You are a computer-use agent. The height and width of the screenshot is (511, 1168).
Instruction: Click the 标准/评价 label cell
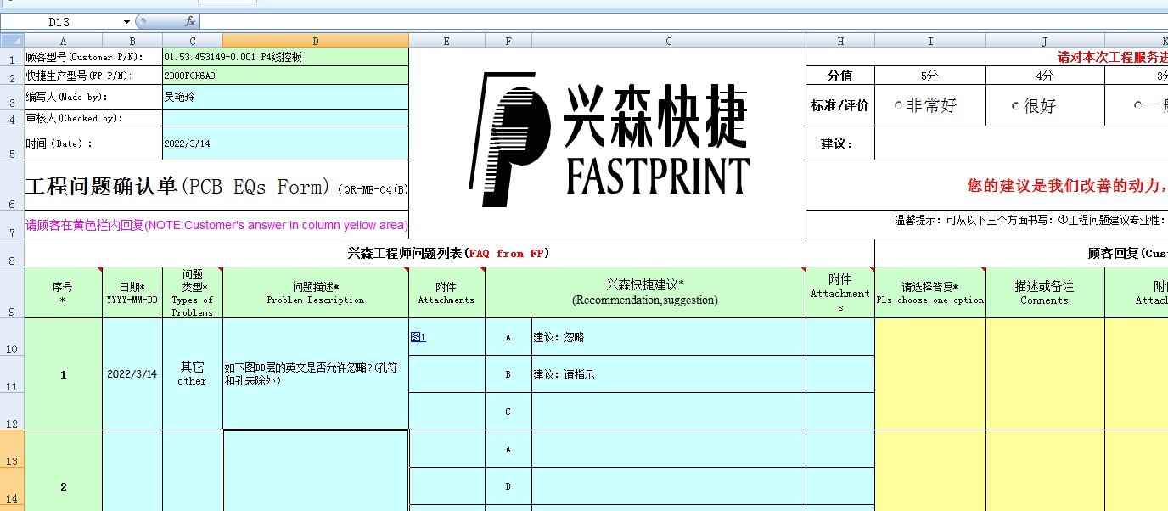[840, 106]
